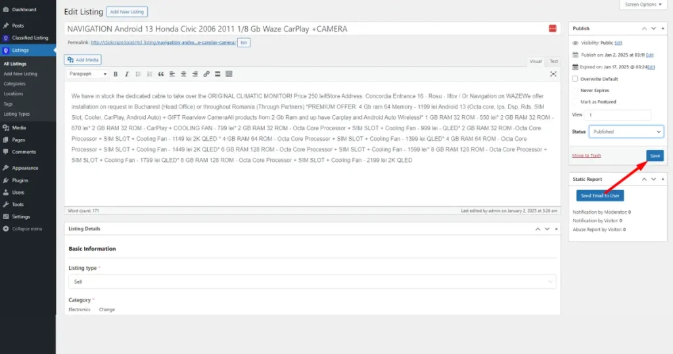Toggle italic formatting in editor toolbar
The image size is (673, 354).
coord(127,74)
